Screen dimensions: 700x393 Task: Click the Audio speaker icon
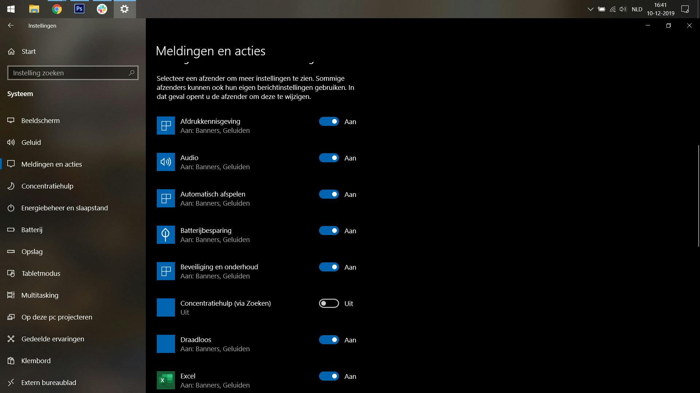tap(166, 162)
